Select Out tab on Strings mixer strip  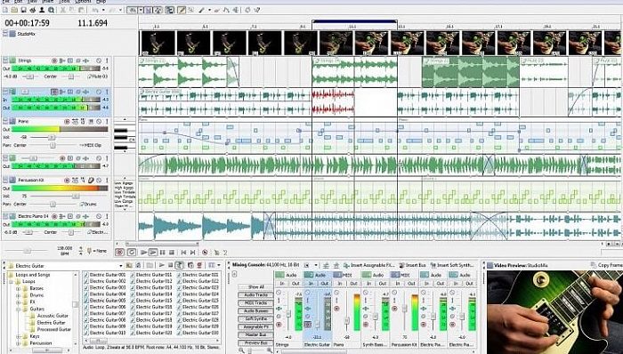(295, 284)
